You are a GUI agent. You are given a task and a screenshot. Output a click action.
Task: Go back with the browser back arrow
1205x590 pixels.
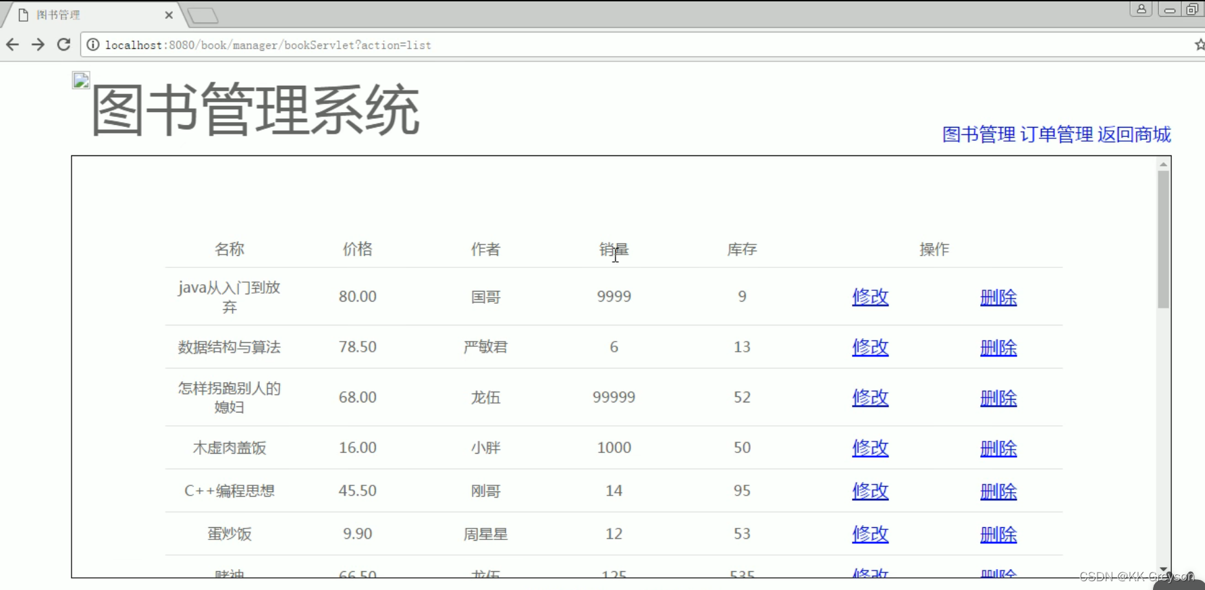pyautogui.click(x=12, y=45)
